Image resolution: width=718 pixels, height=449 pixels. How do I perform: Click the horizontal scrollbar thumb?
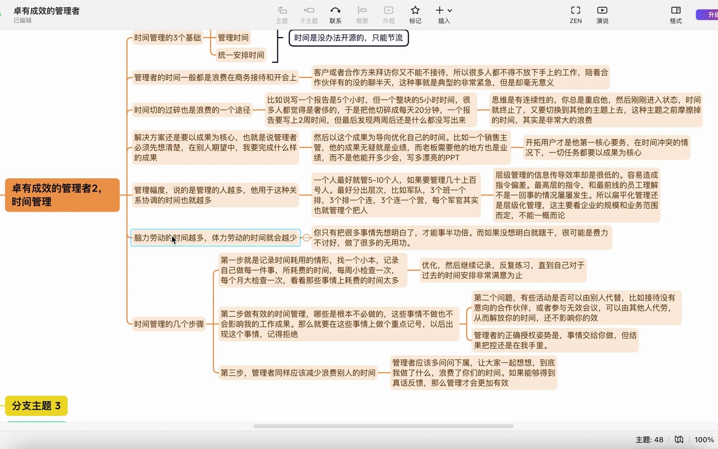[383, 426]
